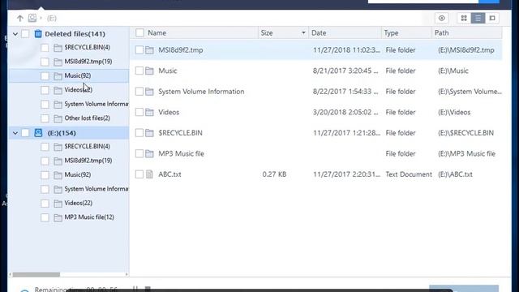
Task: Click folder icon of System Volume Information row
Action: [x=149, y=92]
